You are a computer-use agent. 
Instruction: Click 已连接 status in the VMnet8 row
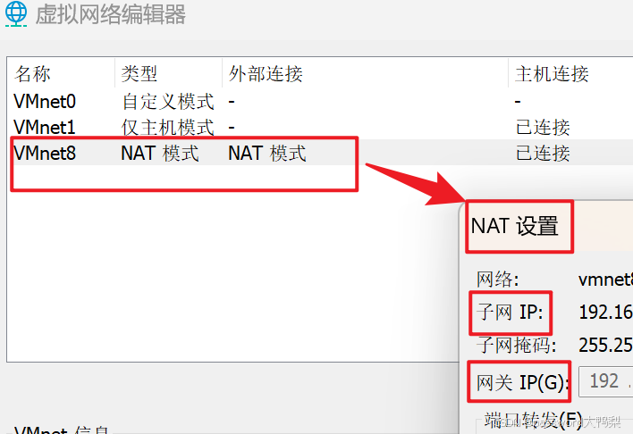click(x=543, y=154)
